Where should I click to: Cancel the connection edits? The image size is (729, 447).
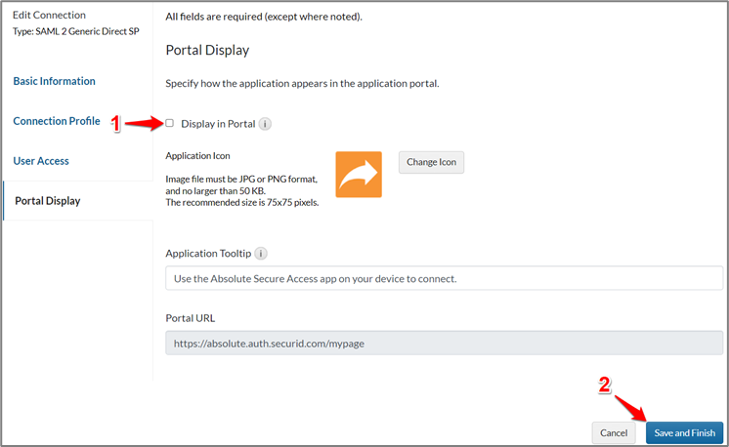coord(614,432)
